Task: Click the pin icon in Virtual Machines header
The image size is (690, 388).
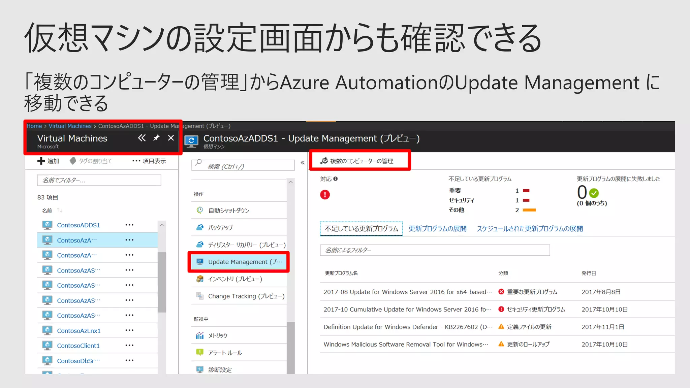Action: click(x=156, y=138)
